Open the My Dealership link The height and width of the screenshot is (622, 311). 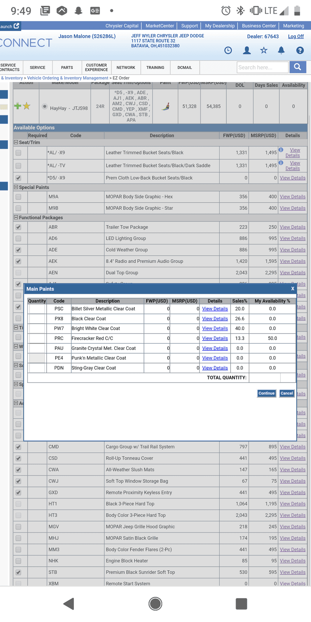pyautogui.click(x=220, y=26)
